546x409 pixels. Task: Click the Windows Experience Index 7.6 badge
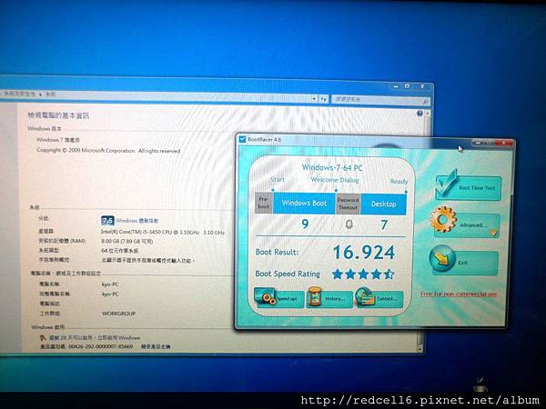pyautogui.click(x=107, y=221)
